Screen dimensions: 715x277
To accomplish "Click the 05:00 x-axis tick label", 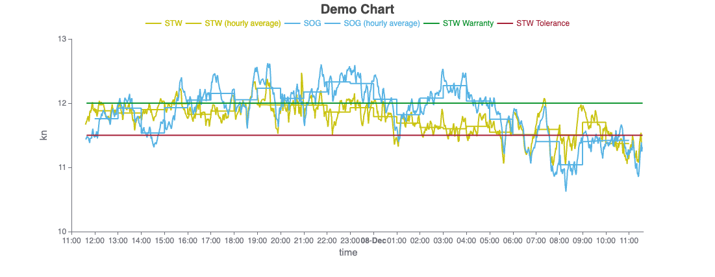I will coord(490,239).
